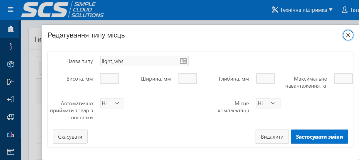This screenshot has height=160, width=359.
Task: Click the wrench tools icon in header
Action: (275, 10)
